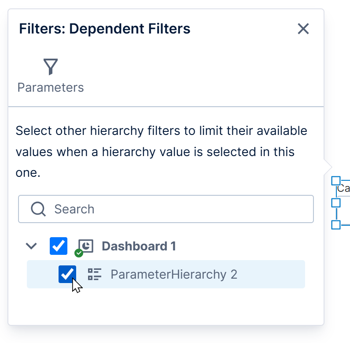Select the middle selection handle square

coord(336,203)
